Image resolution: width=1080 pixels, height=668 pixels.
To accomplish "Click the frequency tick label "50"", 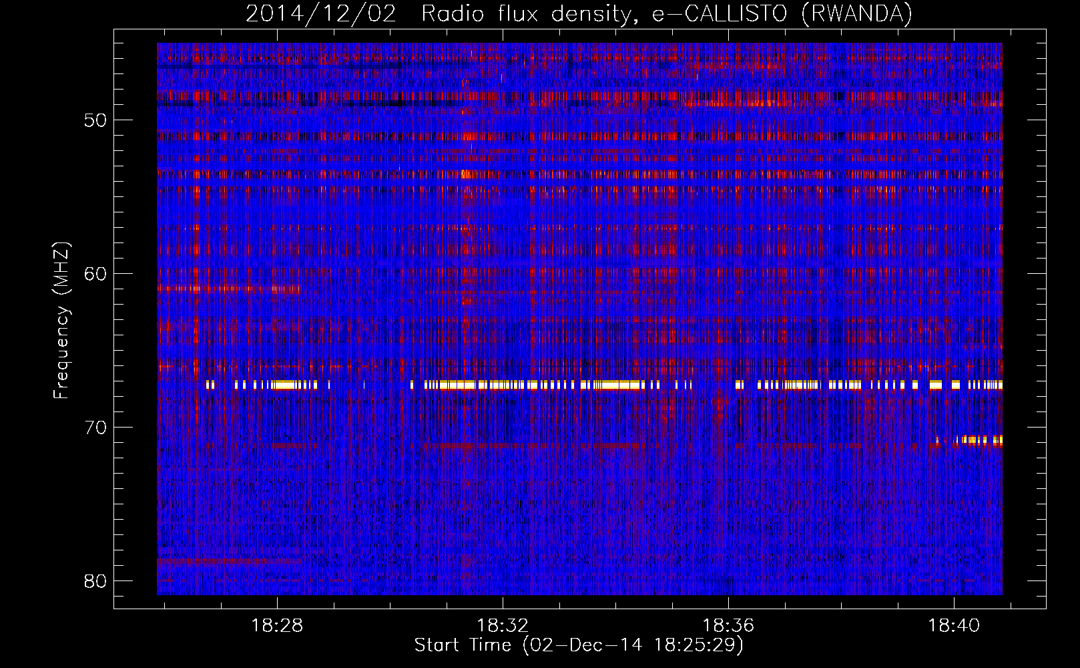I will [95, 121].
